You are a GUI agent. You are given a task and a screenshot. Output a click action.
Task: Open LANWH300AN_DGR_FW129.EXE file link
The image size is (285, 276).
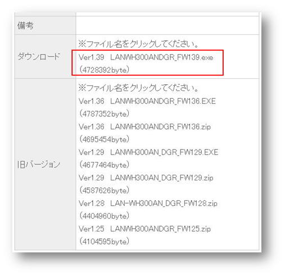point(164,152)
